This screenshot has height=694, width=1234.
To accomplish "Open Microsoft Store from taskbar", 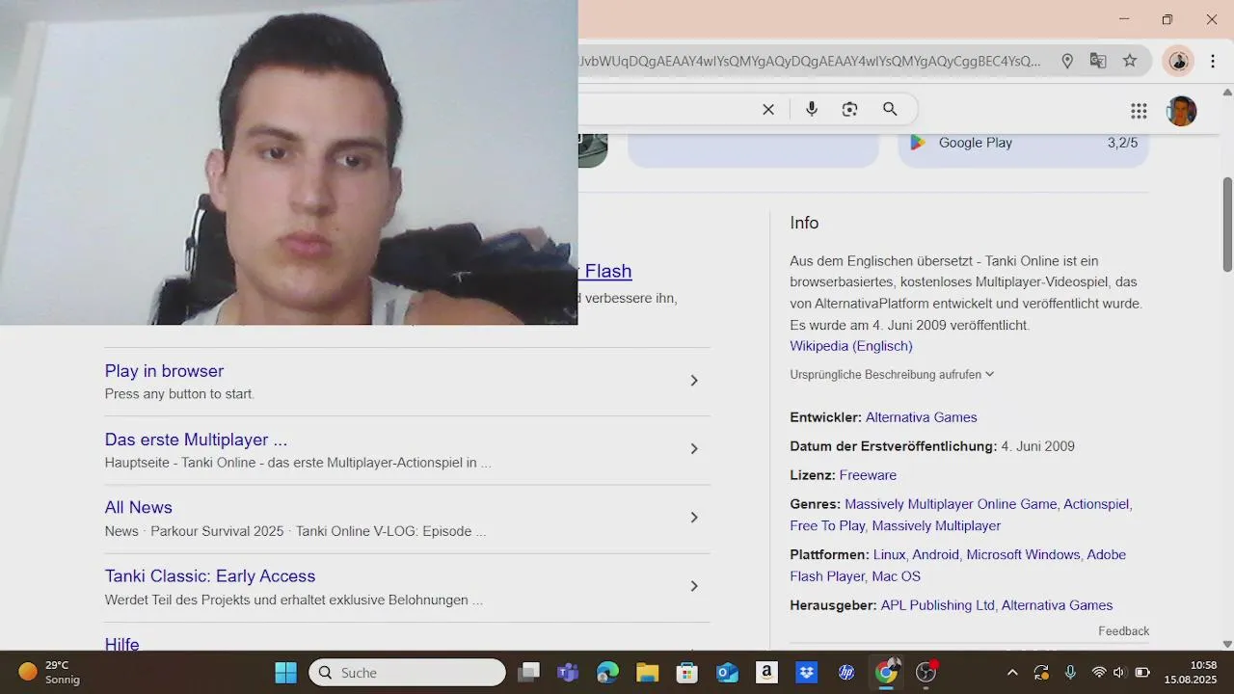I will click(686, 672).
